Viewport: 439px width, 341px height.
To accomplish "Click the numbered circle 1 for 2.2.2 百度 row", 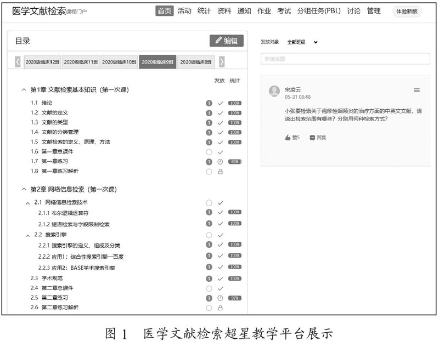I will pyautogui.click(x=209, y=255).
